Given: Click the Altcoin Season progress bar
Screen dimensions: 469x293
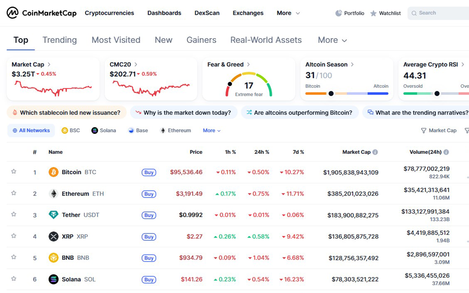Looking at the screenshot, I should pyautogui.click(x=347, y=93).
